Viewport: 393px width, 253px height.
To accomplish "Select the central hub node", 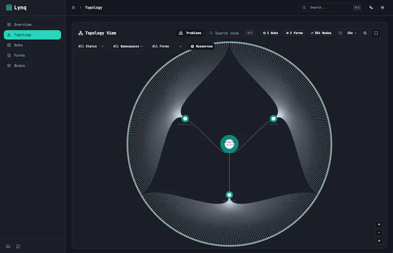I will (x=229, y=144).
